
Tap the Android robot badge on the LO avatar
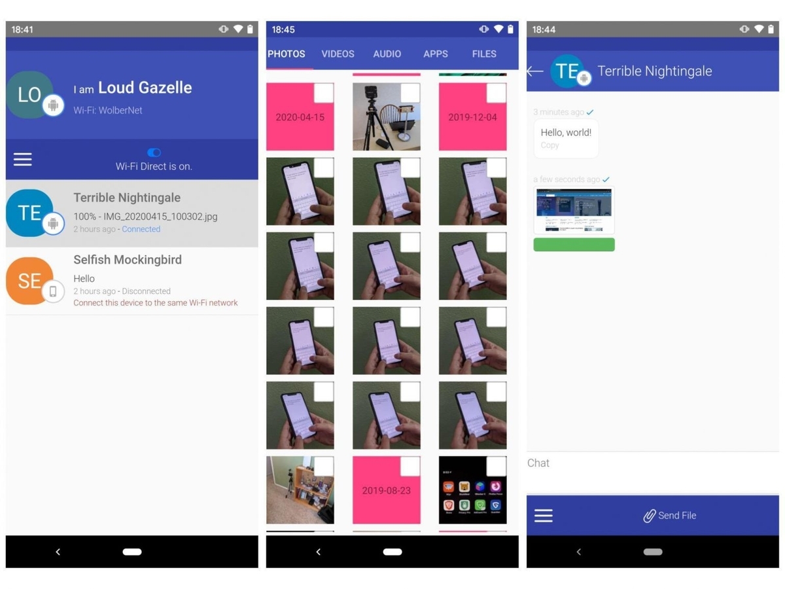54,105
